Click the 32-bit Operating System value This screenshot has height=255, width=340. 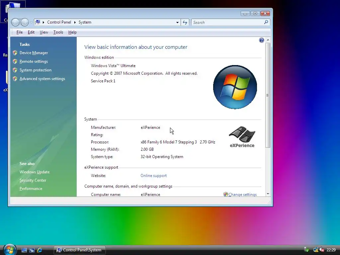[162, 157]
